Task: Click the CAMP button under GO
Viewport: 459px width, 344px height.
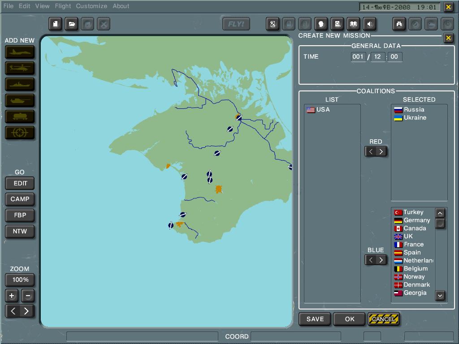Action: coord(20,199)
